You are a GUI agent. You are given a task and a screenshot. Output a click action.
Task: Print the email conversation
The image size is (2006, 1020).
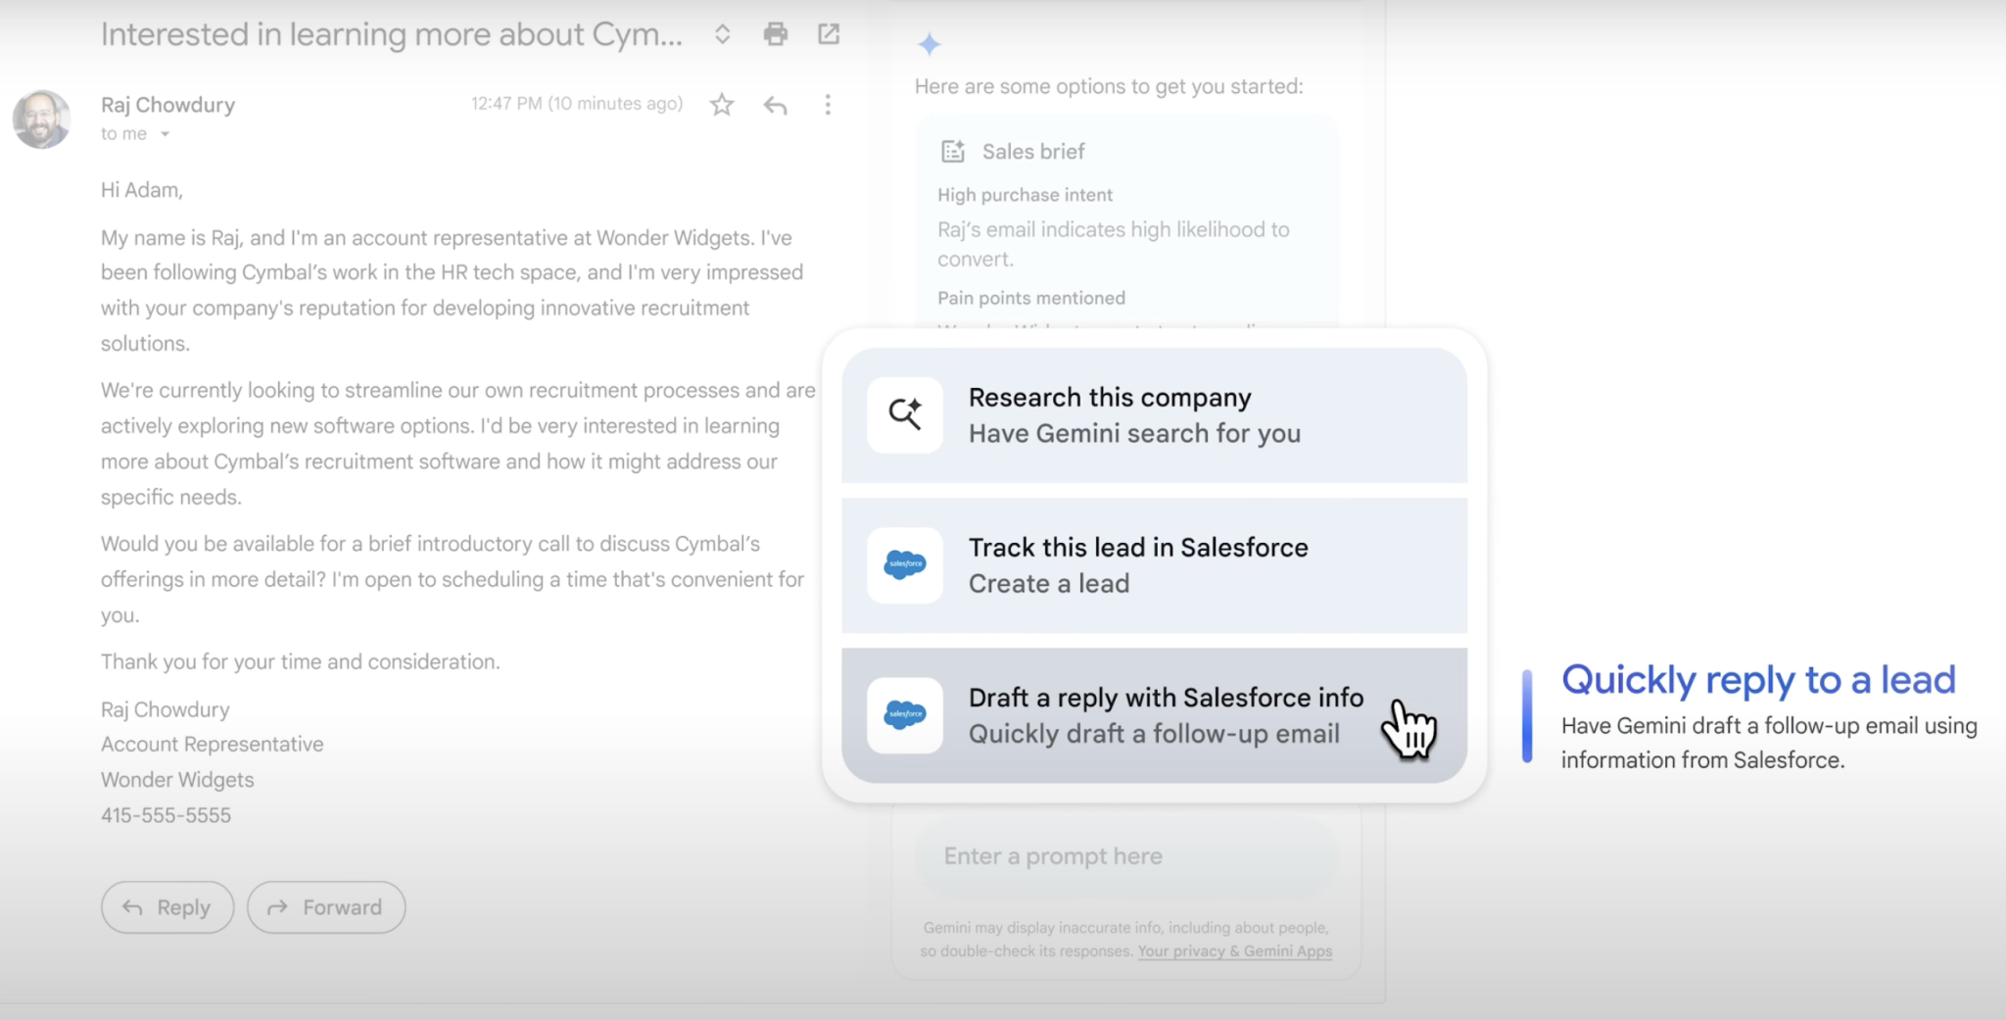(775, 34)
